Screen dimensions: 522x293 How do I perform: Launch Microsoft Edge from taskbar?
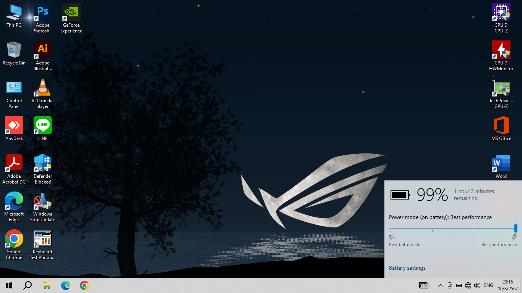pos(66,285)
